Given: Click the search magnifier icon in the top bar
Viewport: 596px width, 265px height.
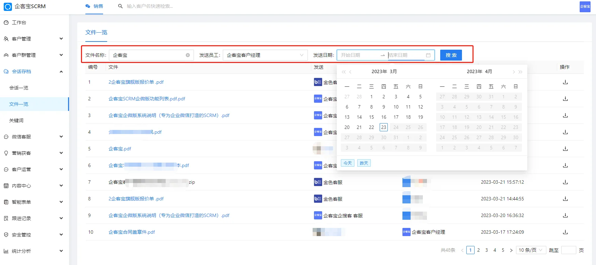Looking at the screenshot, I should (120, 6).
